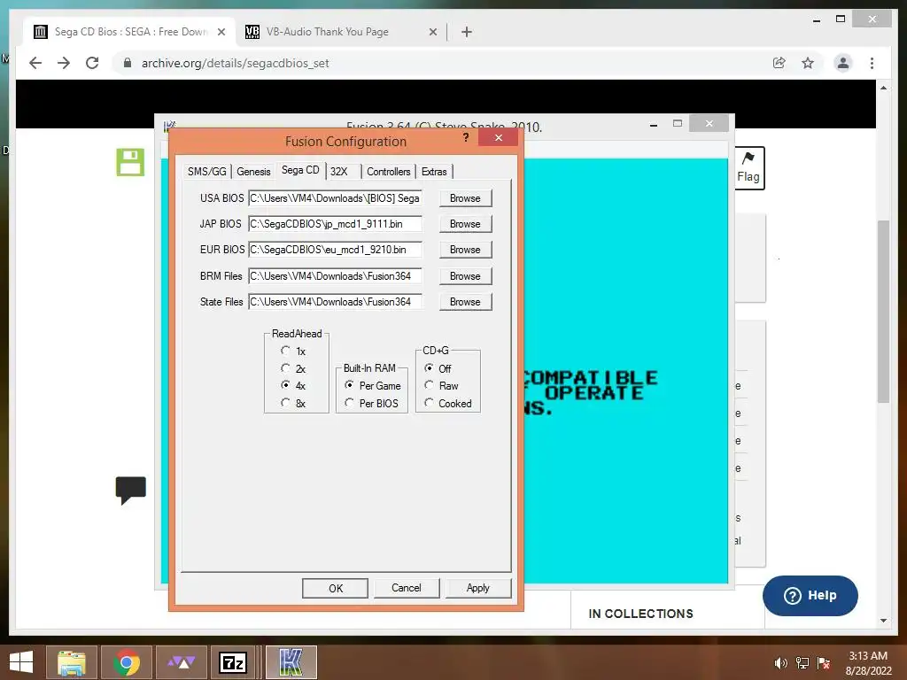The image size is (907, 680).
Task: Close the Fusion Configuration dialog
Action: tap(498, 137)
